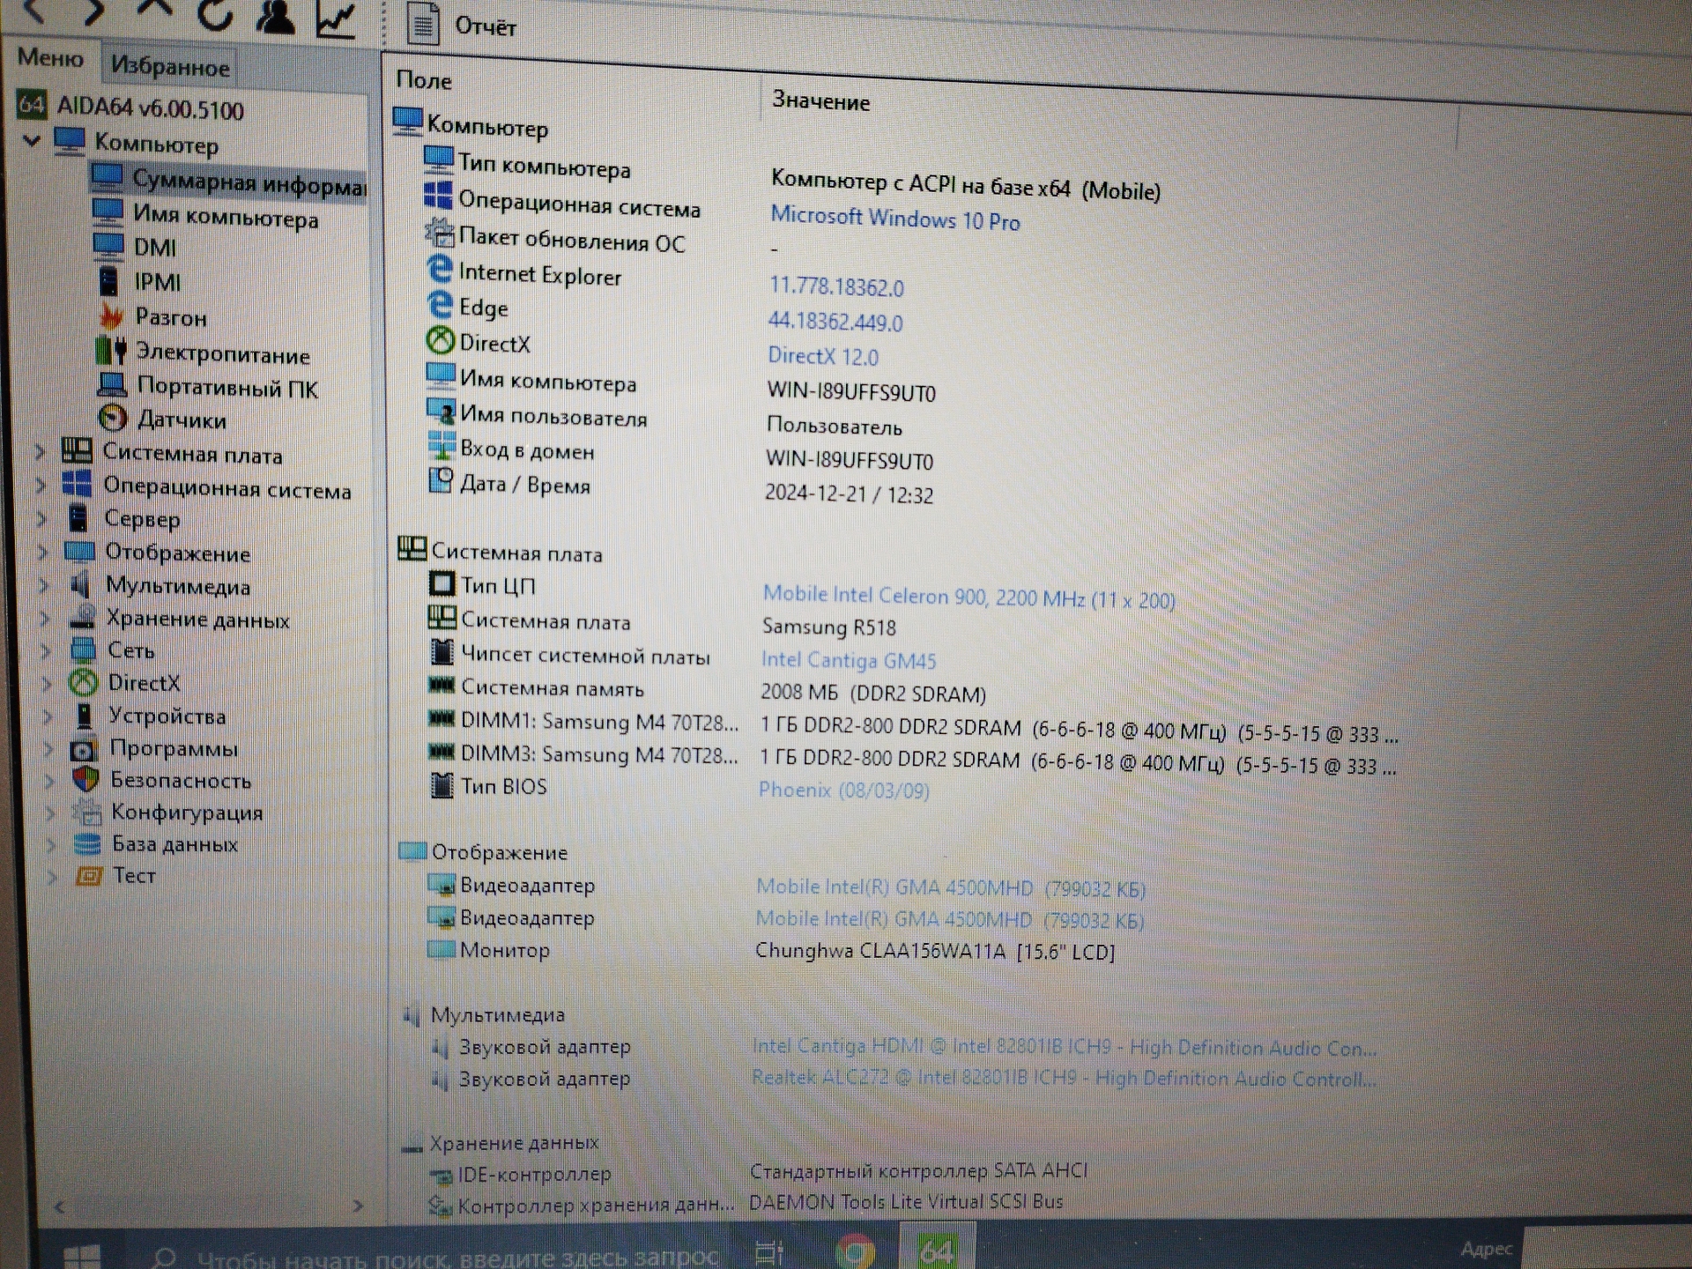Click the user profile toolbar icon
Image resolution: width=1692 pixels, height=1269 pixels.
pos(275,16)
